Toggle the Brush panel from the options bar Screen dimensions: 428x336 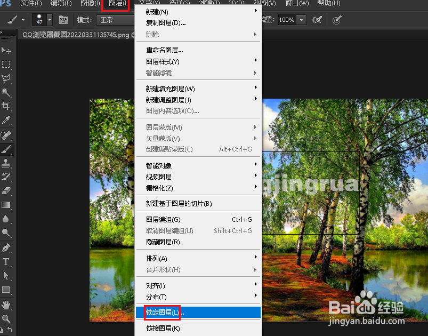tap(63, 20)
